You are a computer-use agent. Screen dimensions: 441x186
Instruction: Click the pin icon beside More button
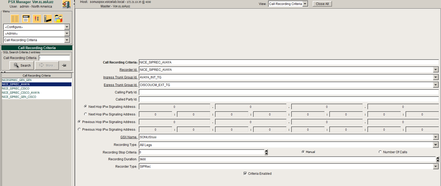[x=64, y=65]
